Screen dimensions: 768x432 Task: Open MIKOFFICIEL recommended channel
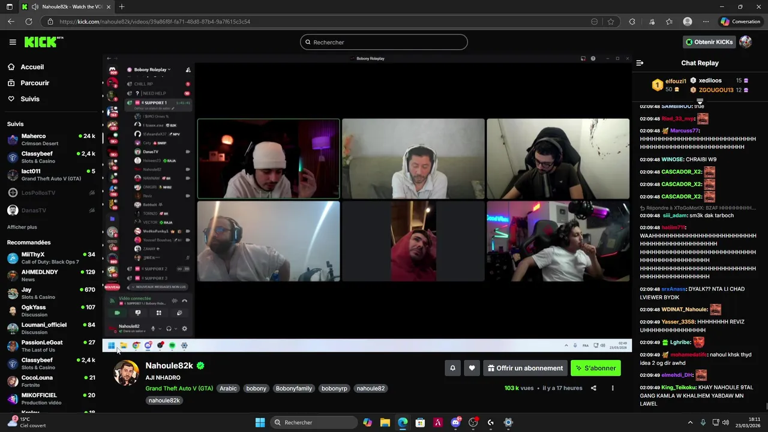point(51,399)
